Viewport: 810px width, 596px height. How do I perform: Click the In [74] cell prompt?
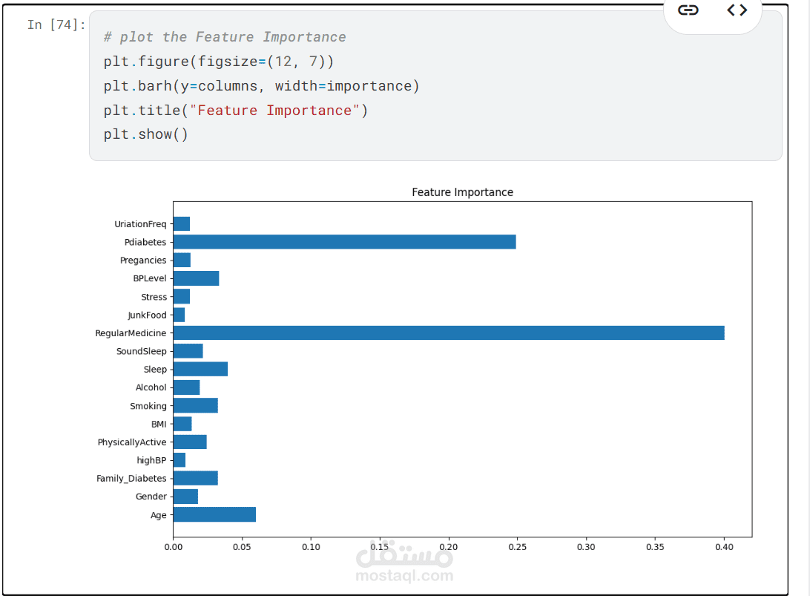(x=56, y=25)
